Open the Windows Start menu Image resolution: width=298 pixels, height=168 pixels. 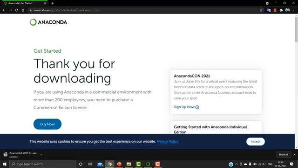click(x=5, y=164)
